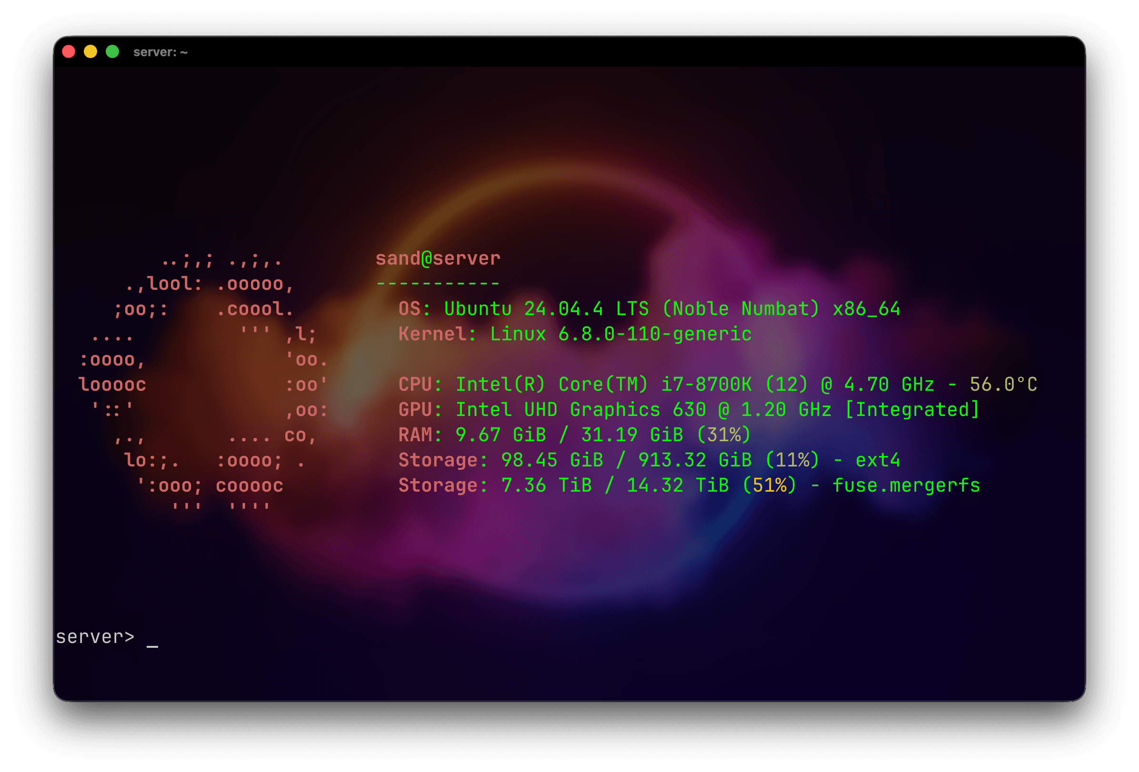
Task: Click the CPU line Intel Core i7-8700K
Action: [718, 385]
